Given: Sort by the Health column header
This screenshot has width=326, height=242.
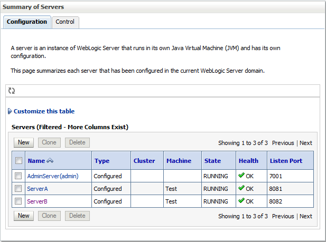Looking at the screenshot, I should 248,161.
